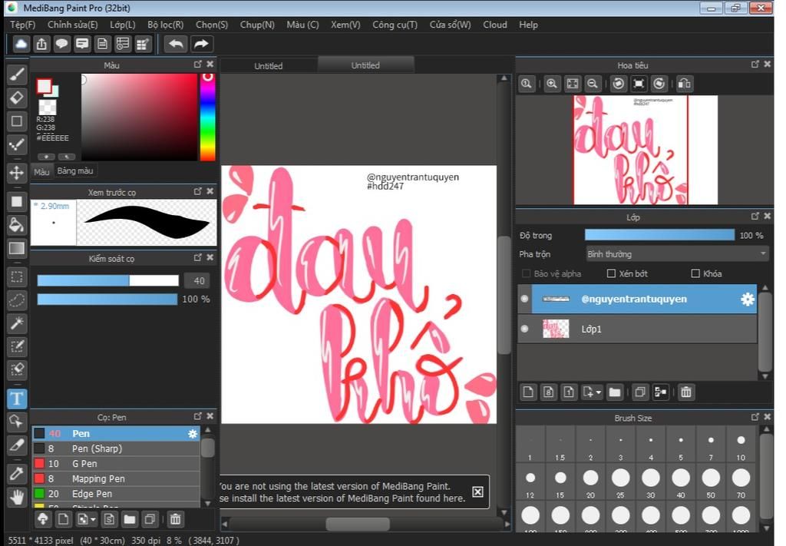786x546 pixels.
Task: Expand the add layer dropdown arrow
Action: [x=599, y=392]
